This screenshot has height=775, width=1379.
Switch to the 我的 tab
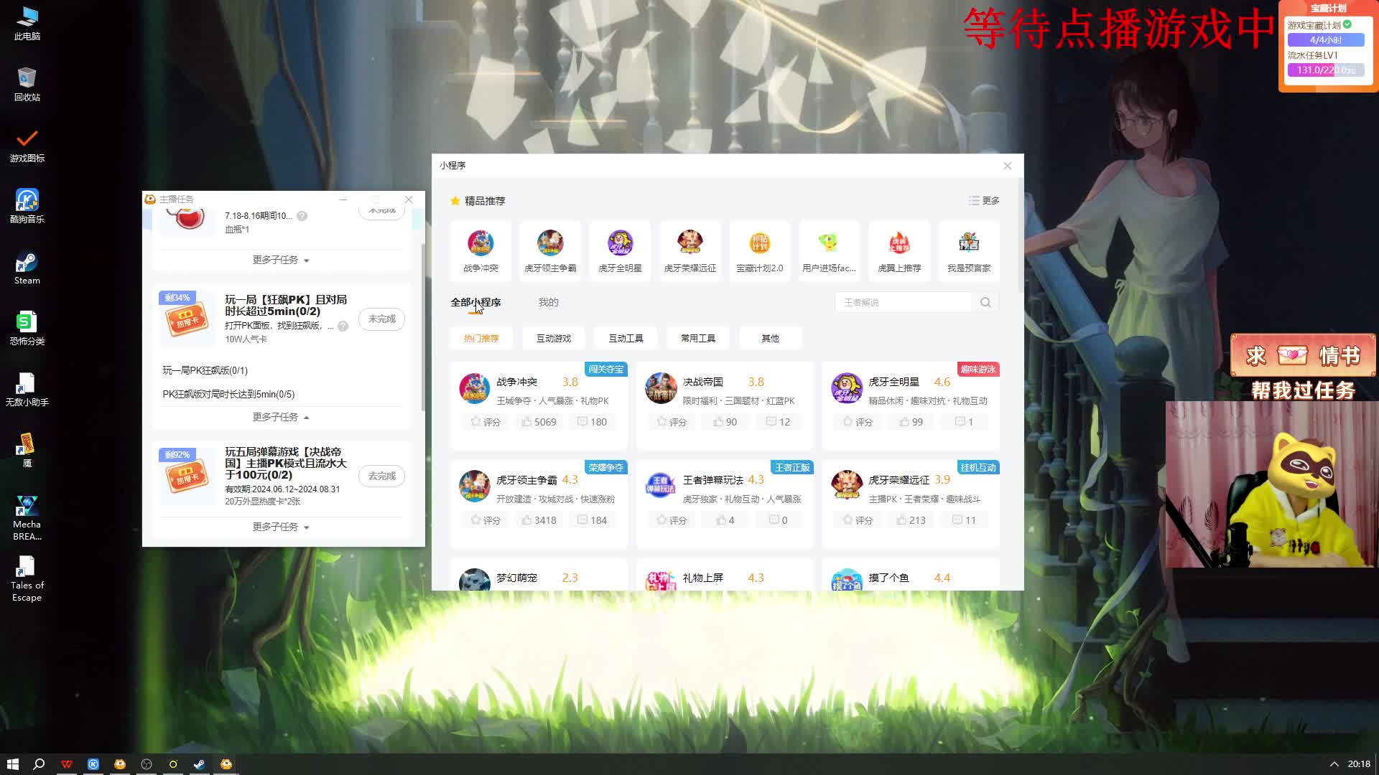[x=548, y=302]
